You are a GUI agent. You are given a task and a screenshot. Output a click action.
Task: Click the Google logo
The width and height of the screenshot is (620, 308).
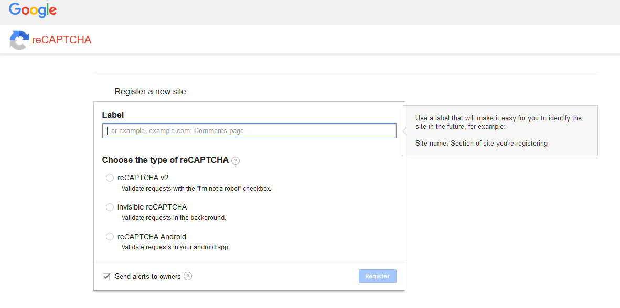coord(33,10)
